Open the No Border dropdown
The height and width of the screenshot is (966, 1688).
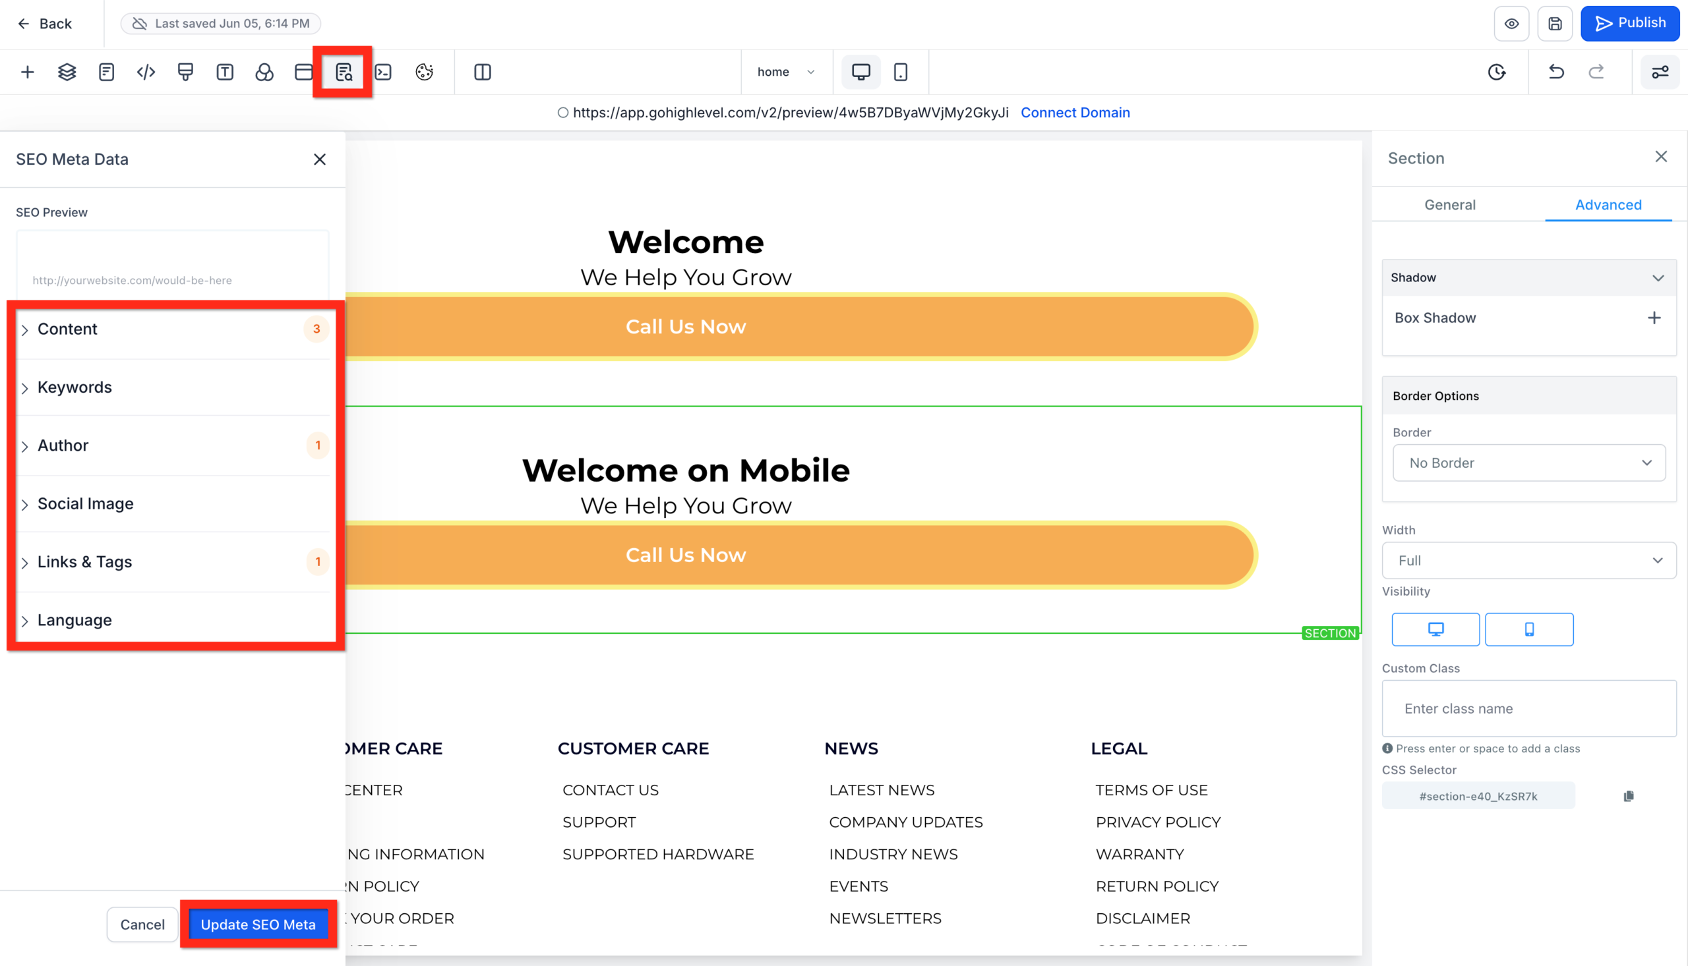tap(1528, 463)
